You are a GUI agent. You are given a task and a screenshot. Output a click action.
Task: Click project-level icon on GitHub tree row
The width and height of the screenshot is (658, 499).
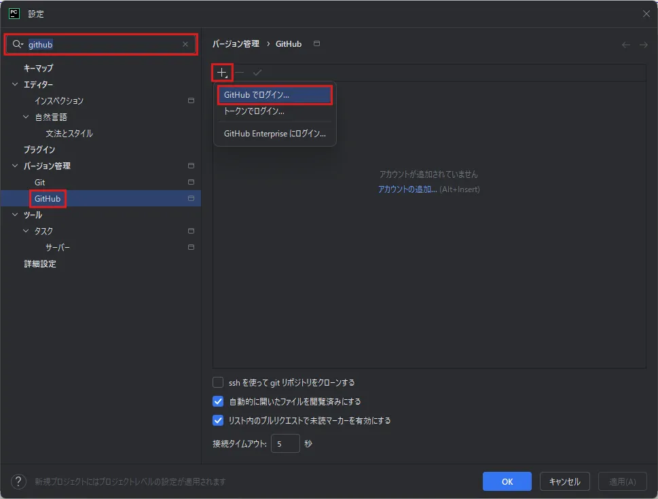191,198
